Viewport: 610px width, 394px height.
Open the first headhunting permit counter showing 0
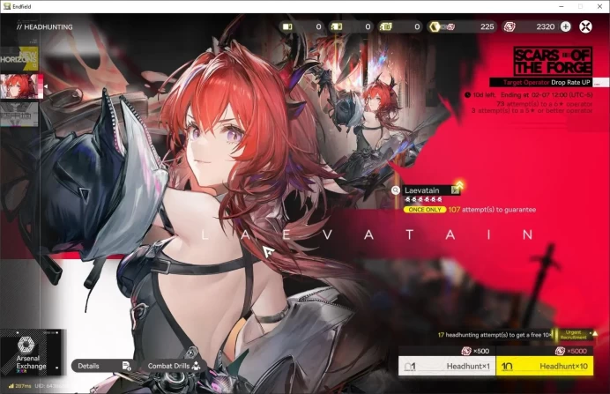click(301, 26)
